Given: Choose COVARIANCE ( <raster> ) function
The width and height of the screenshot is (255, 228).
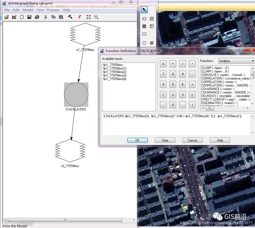Looking at the screenshot, I should pyautogui.click(x=218, y=89).
